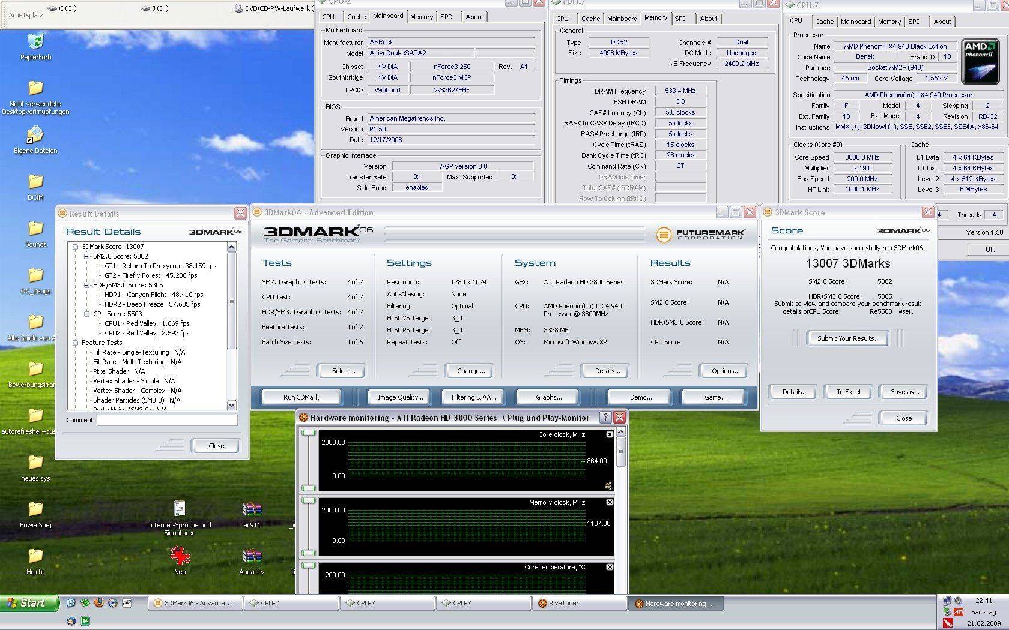Switch to Cache tab in Mainboard CPU-Z window
The image size is (1009, 630).
pyautogui.click(x=356, y=17)
